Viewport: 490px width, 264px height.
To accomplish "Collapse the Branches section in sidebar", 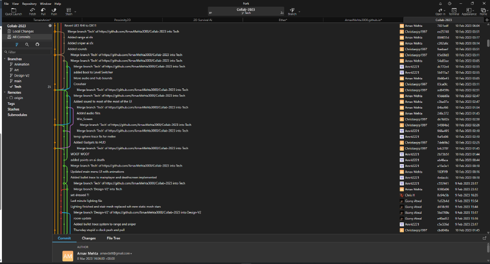I will coord(5,59).
